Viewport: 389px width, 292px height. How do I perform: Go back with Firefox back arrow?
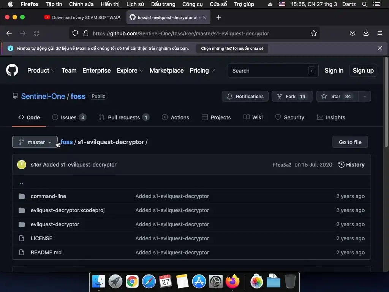[x=9, y=33]
